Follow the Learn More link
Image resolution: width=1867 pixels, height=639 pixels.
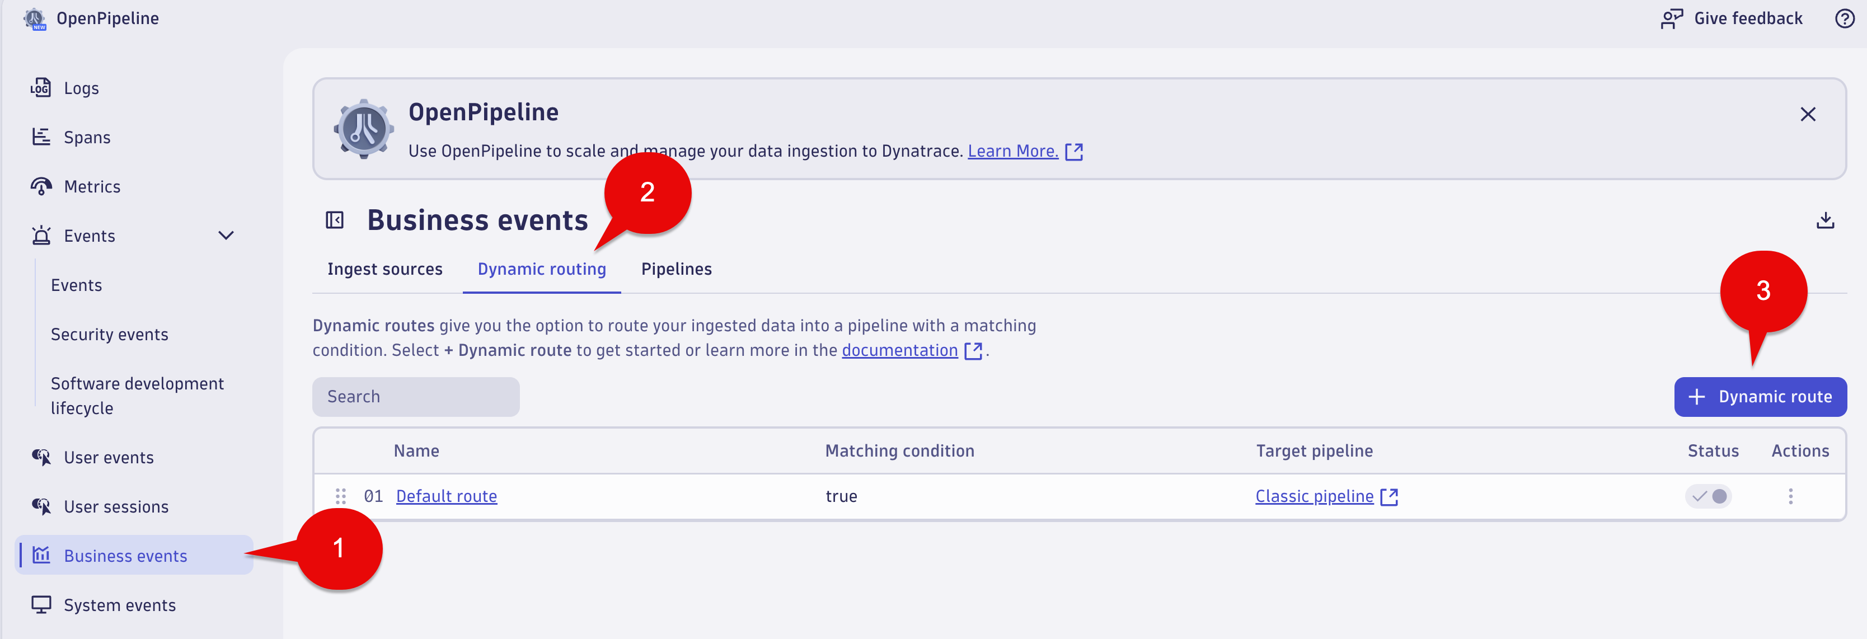[x=1012, y=151]
